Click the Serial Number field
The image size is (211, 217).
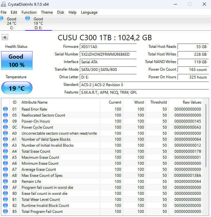108,54
